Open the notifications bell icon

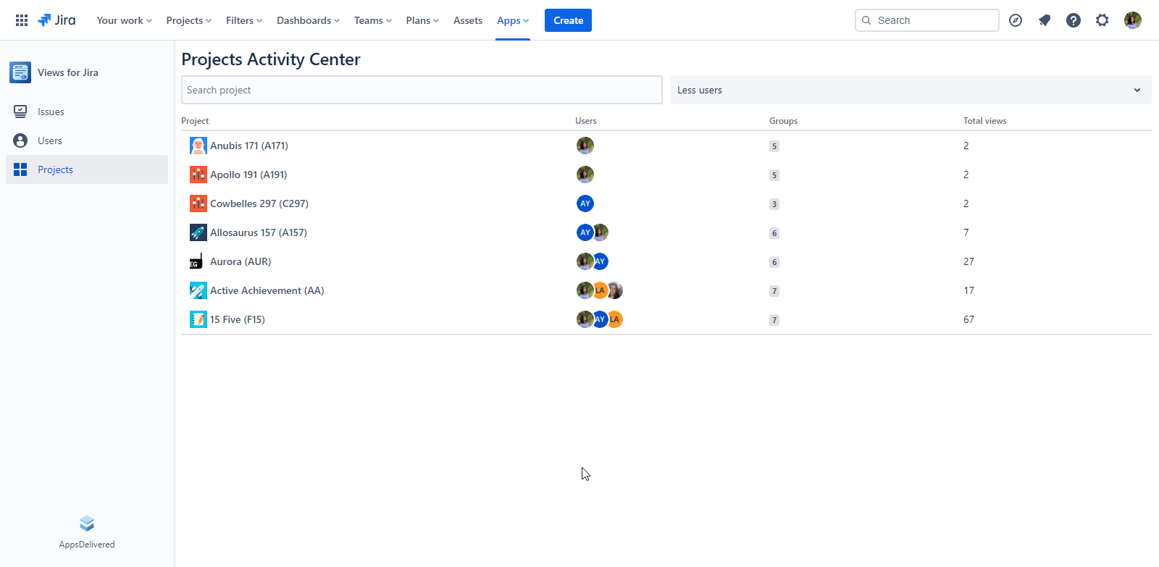tap(1044, 20)
